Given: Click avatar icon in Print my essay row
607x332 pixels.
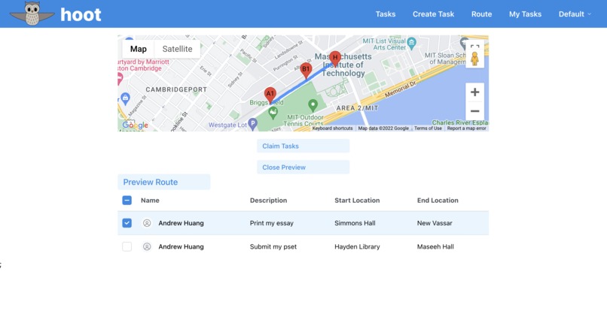Looking at the screenshot, I should click(x=147, y=223).
